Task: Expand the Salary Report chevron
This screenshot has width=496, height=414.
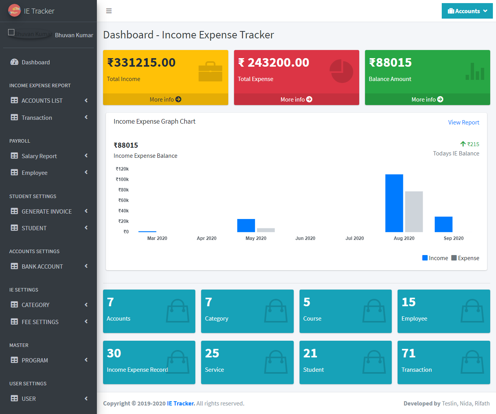Action: (86, 156)
